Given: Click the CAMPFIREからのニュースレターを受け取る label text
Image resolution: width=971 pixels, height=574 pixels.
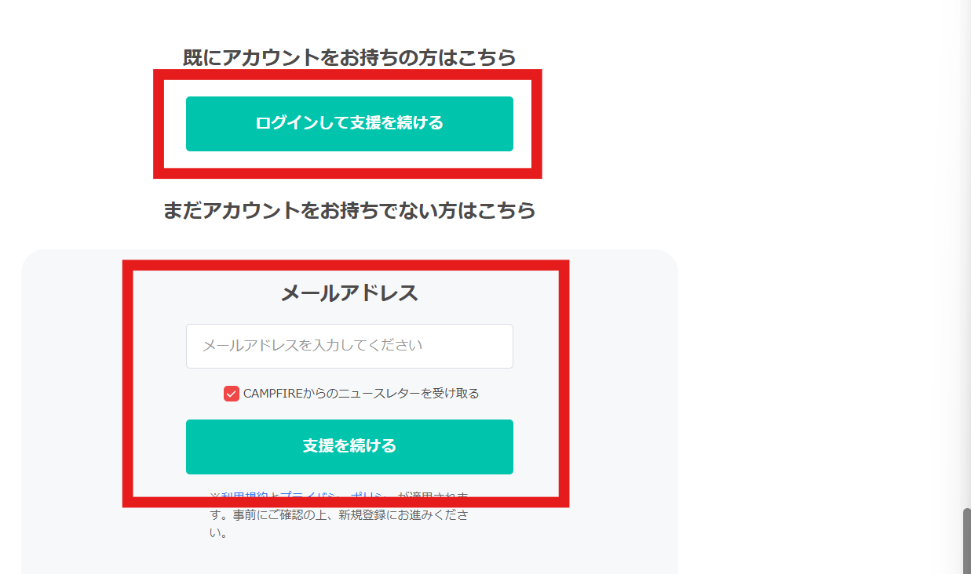Looking at the screenshot, I should pyautogui.click(x=361, y=394).
